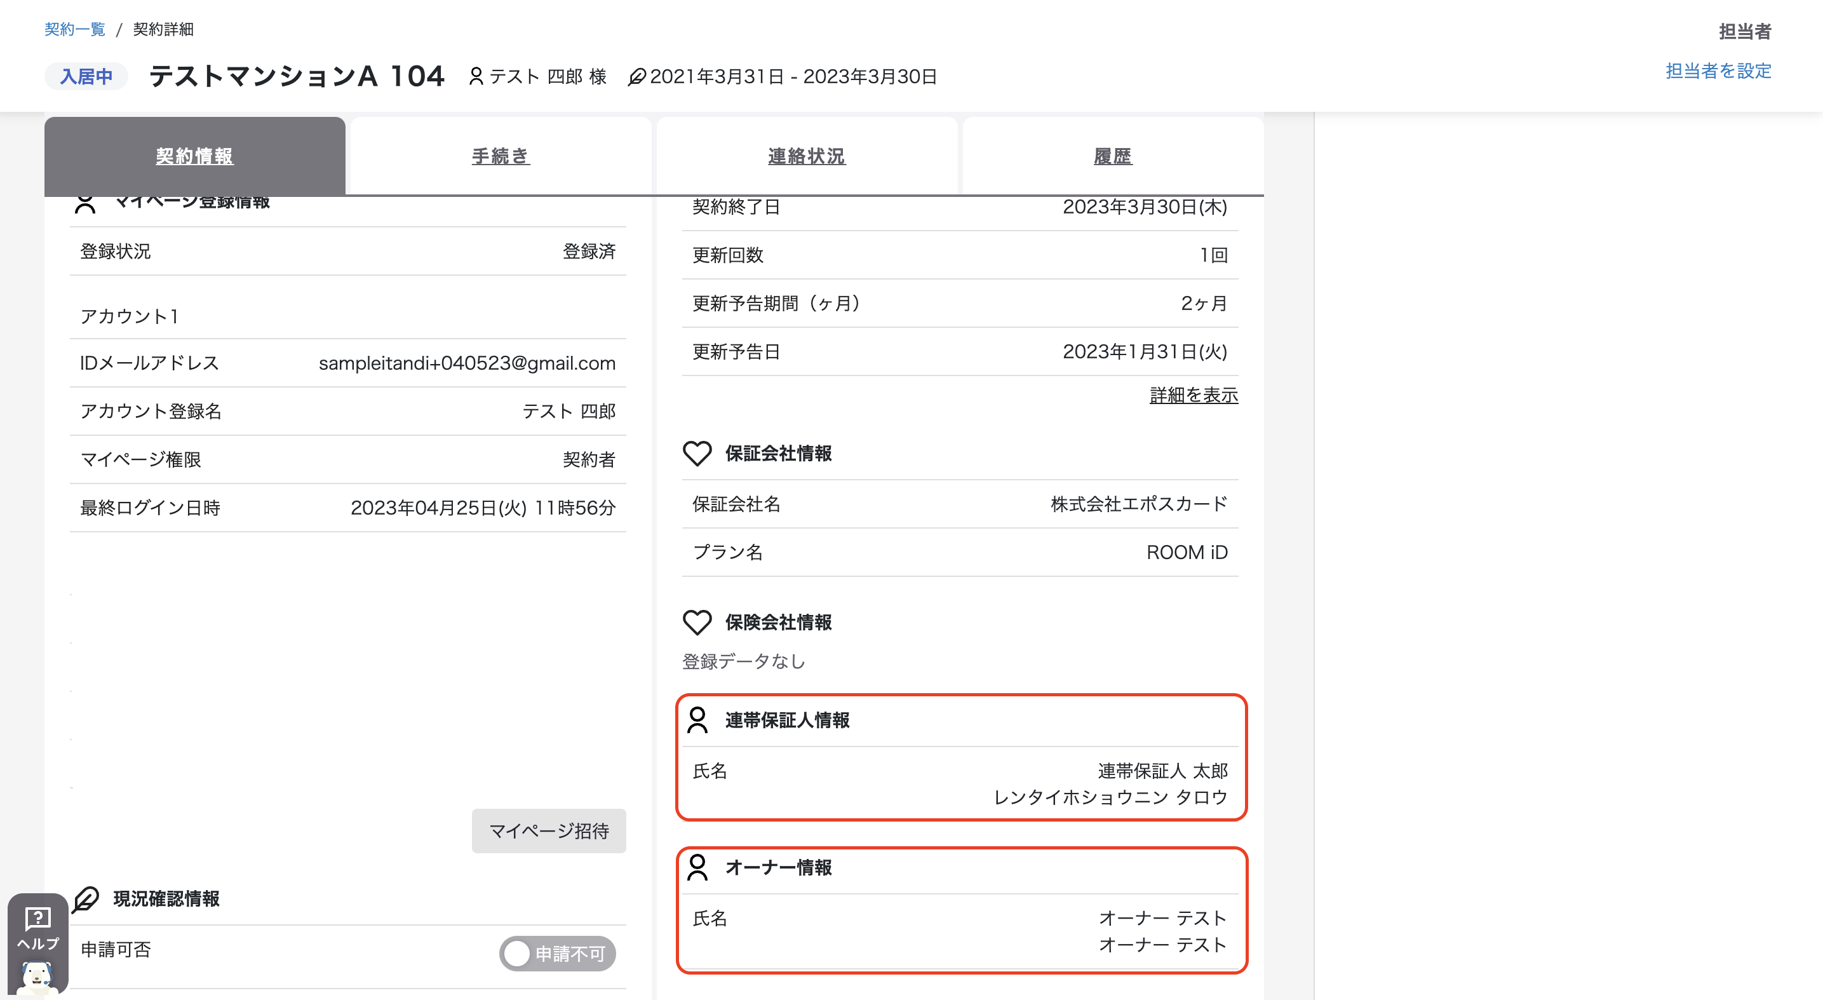Click last login value 2023年04月25日(火) 11時56分
Screen dimensions: 1823x1000
[x=483, y=508]
